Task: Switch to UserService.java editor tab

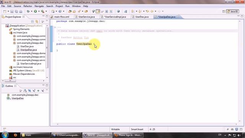Action: 87,17
